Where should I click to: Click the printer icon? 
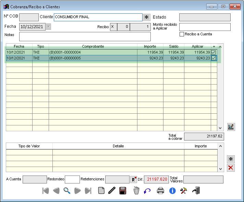tap(160, 191)
